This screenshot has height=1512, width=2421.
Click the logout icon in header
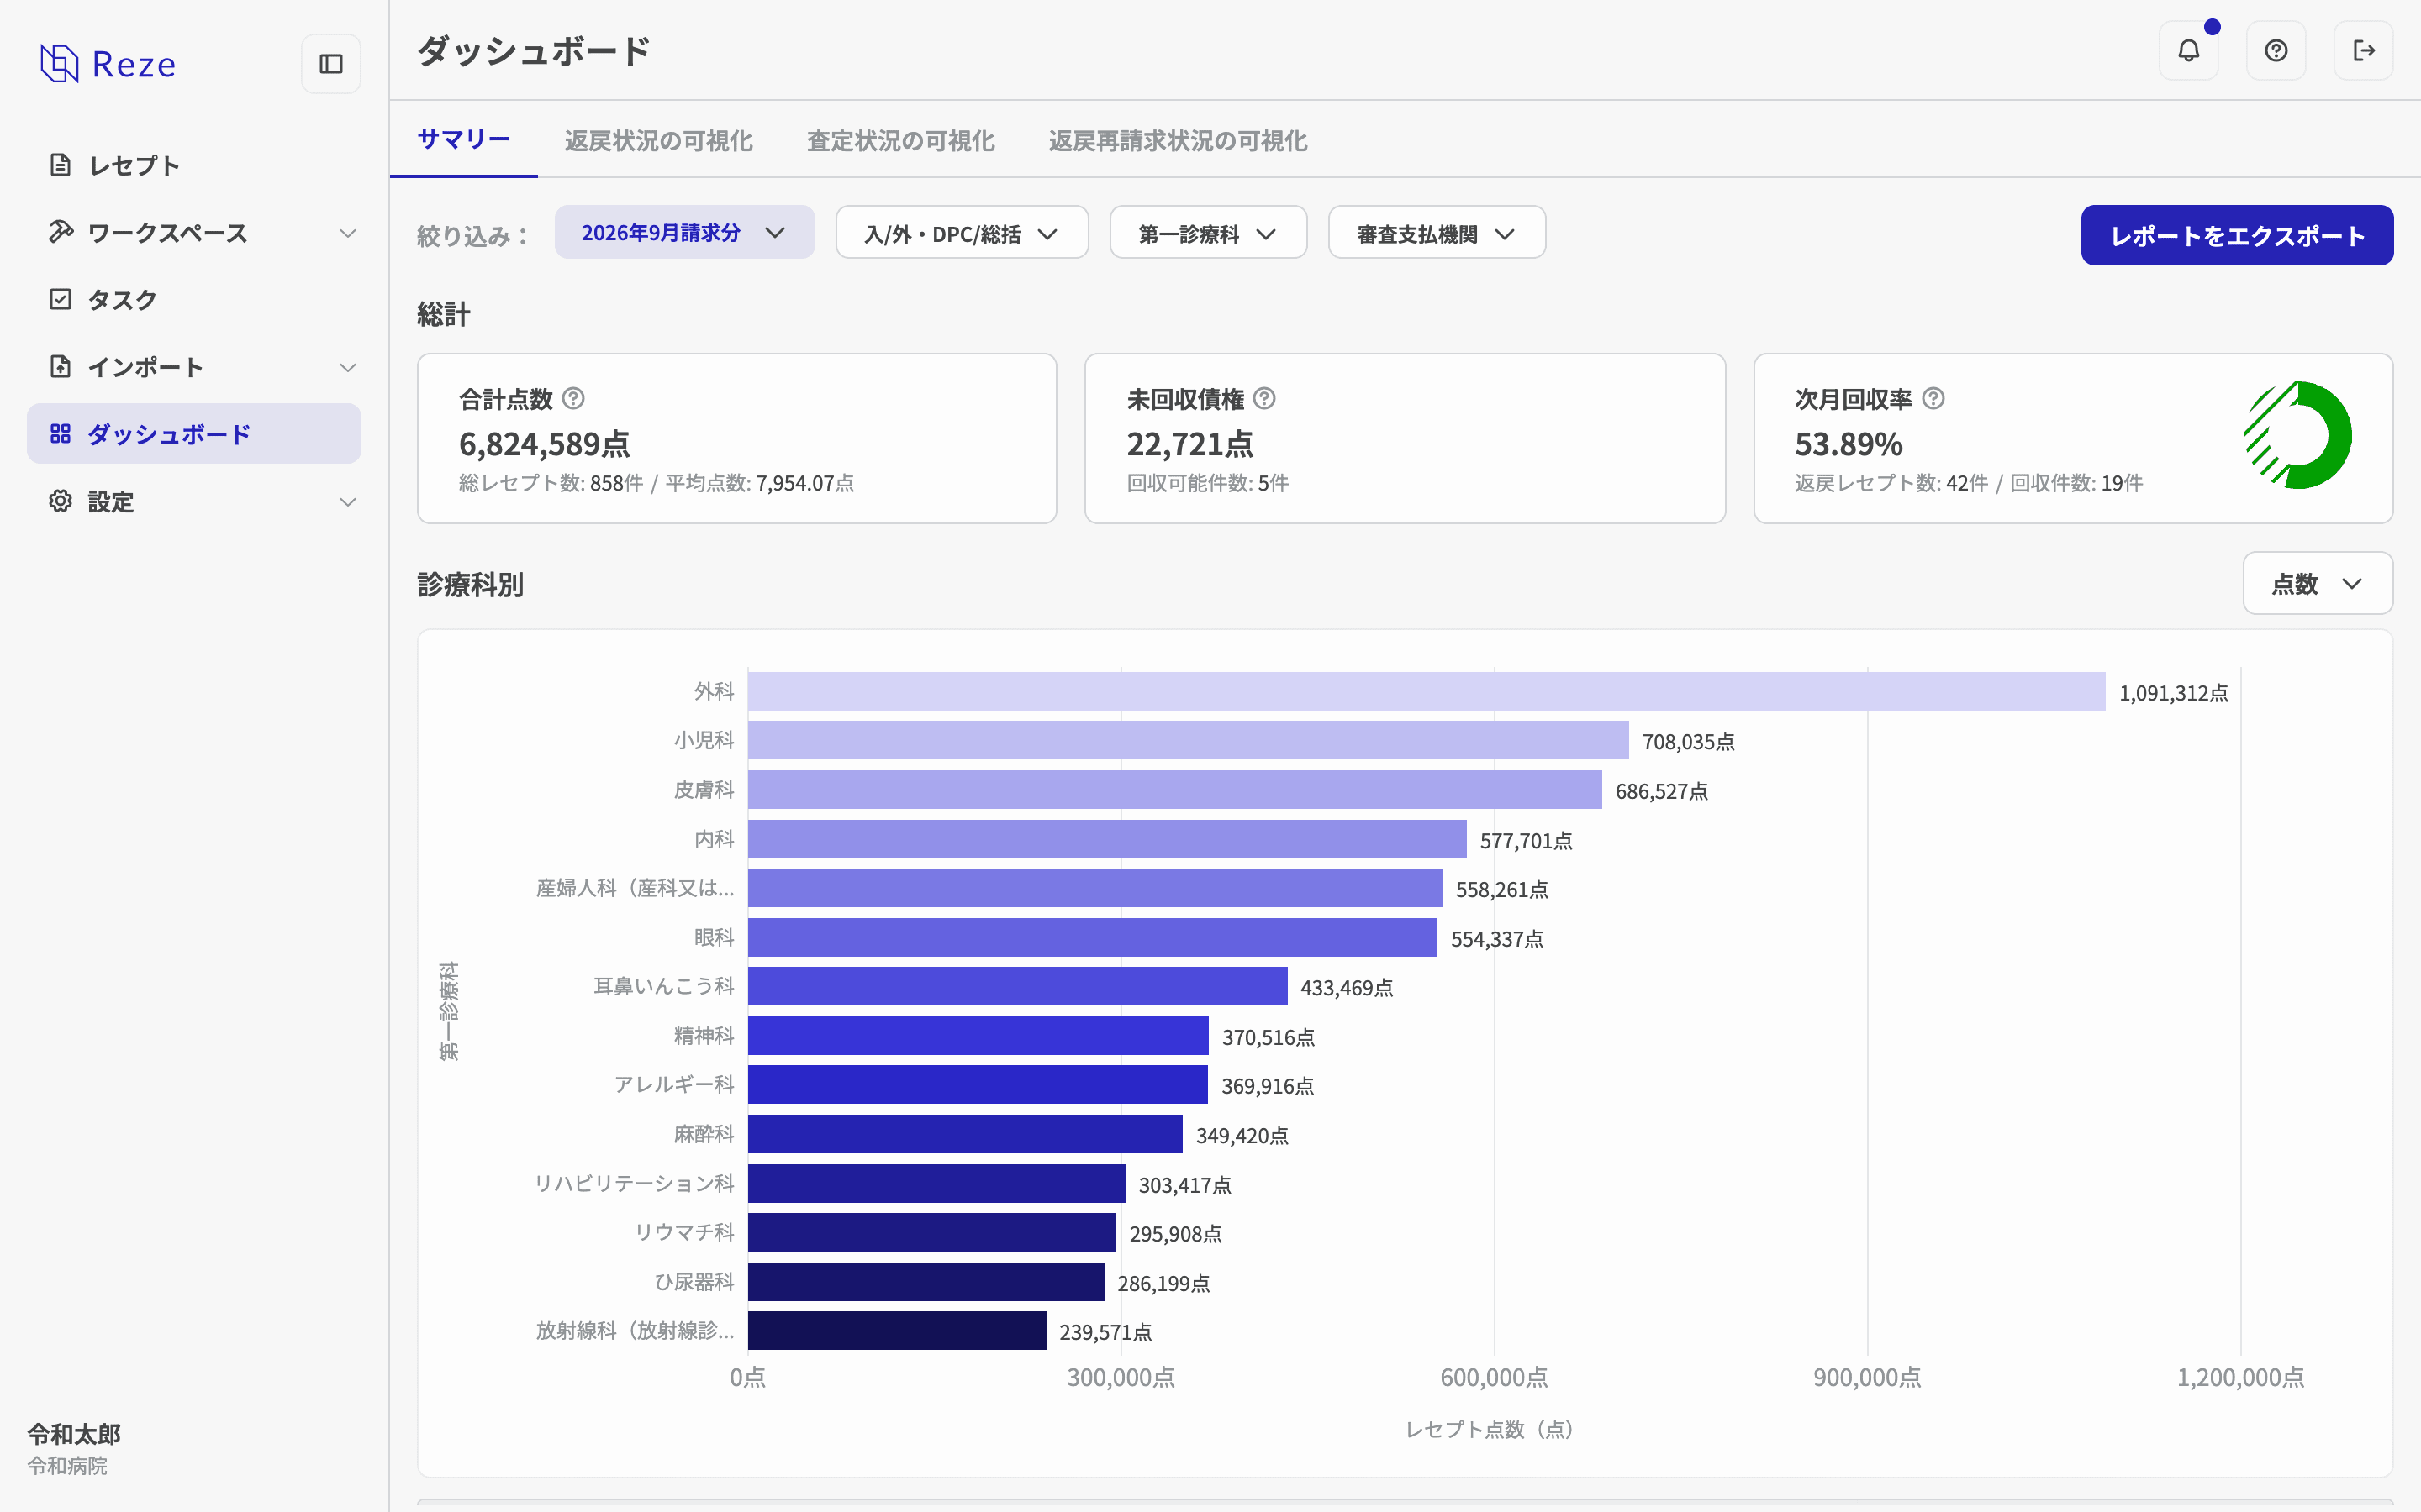pos(2363,50)
